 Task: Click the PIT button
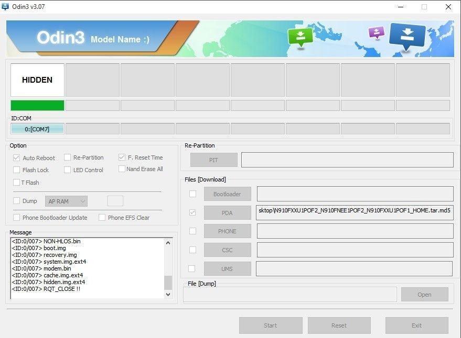click(x=214, y=160)
